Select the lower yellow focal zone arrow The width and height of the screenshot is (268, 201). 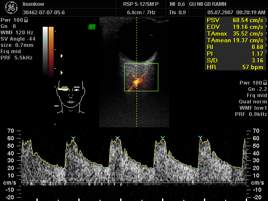62,72
